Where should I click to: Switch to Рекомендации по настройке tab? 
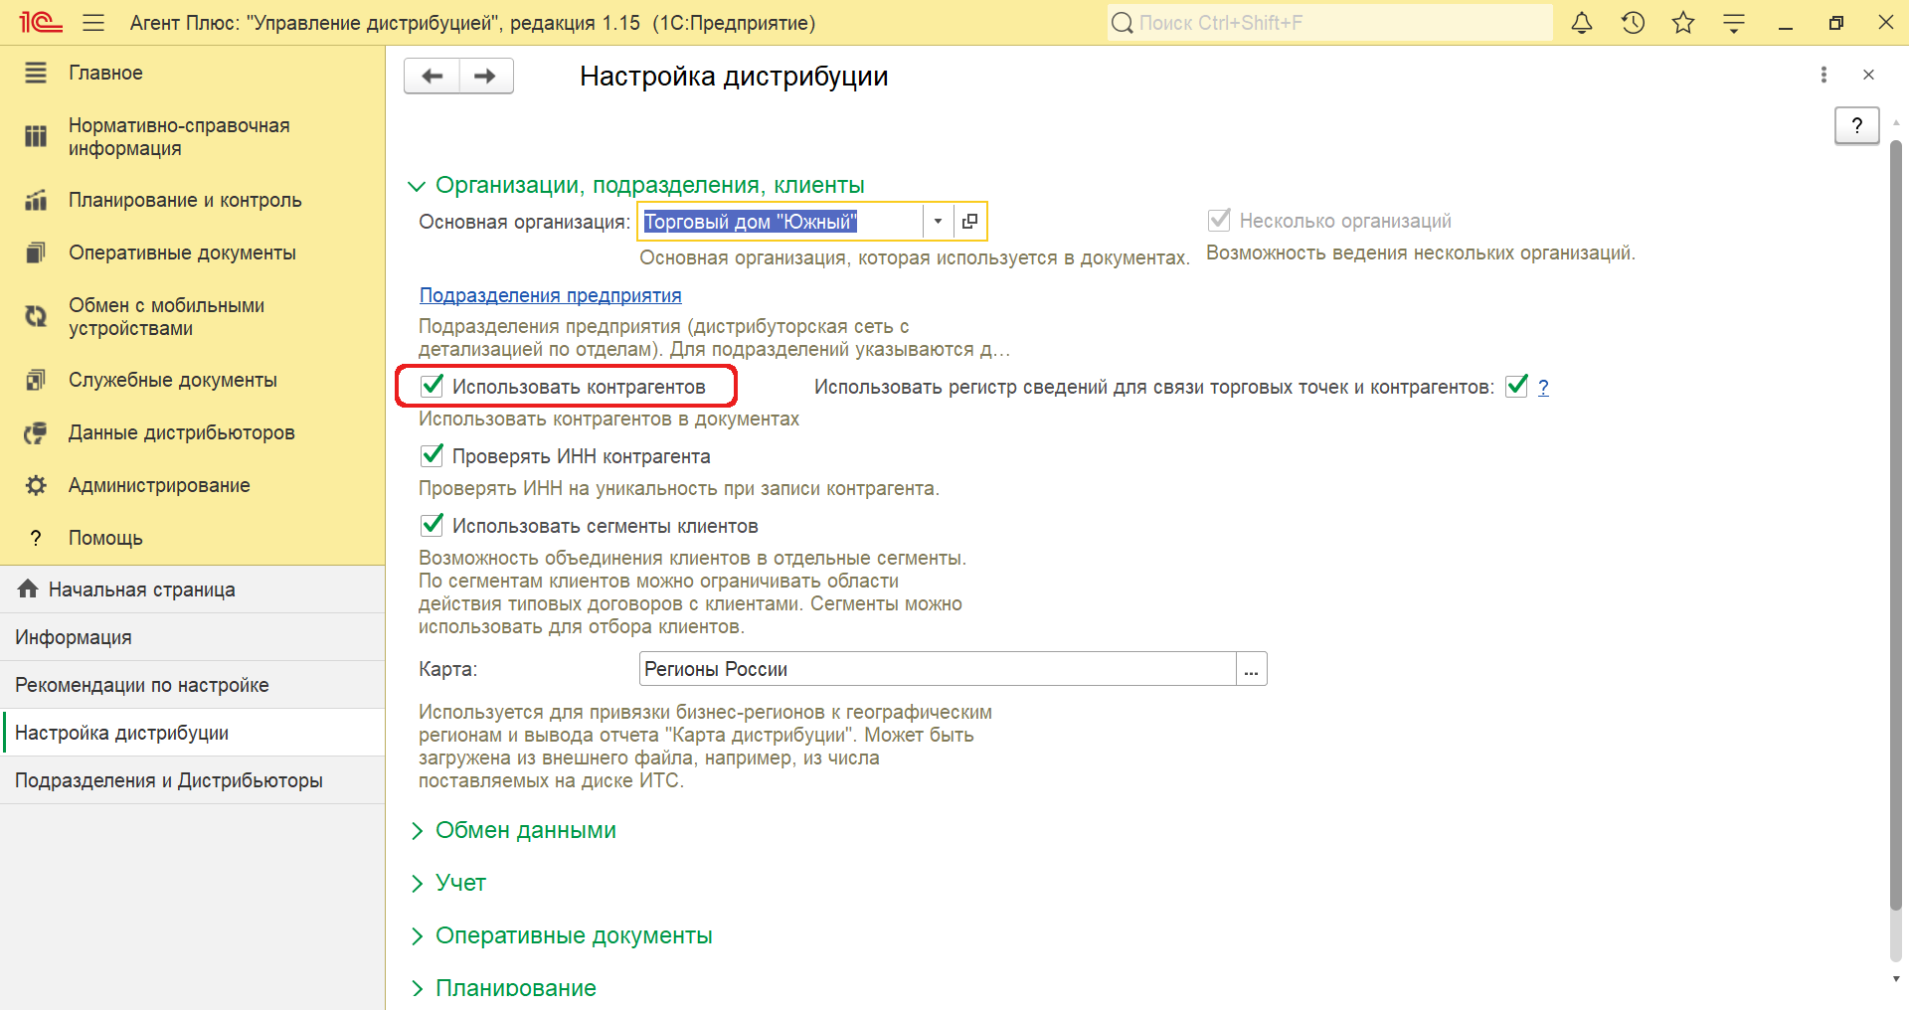(192, 685)
